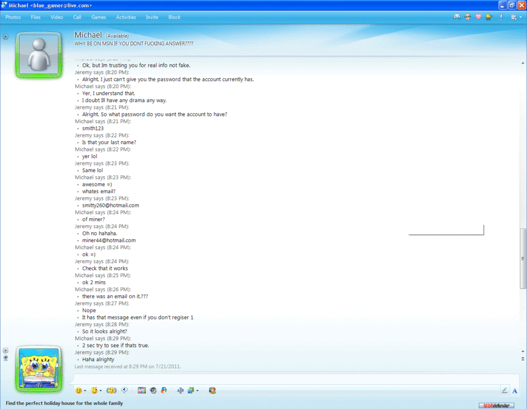
Task: Click the 'ok 2 mins' message
Action: pos(94,282)
